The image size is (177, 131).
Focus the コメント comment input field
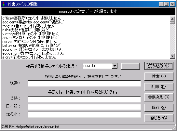pos(84,114)
